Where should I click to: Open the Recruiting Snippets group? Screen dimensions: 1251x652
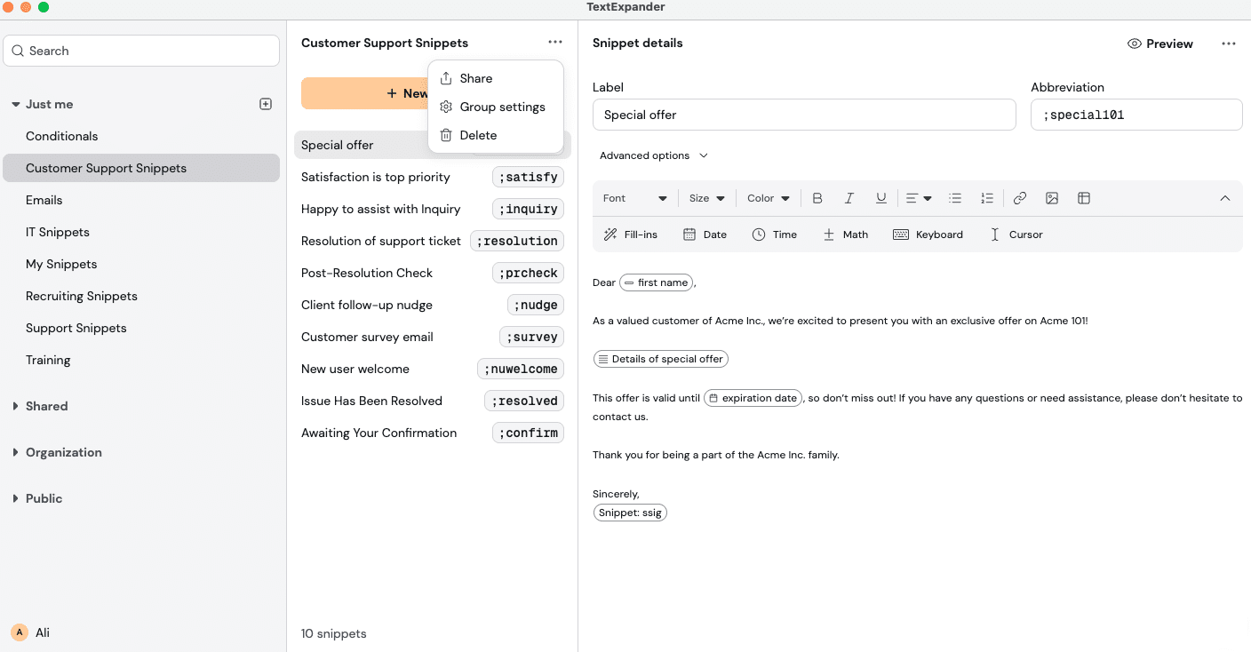pyautogui.click(x=141, y=296)
